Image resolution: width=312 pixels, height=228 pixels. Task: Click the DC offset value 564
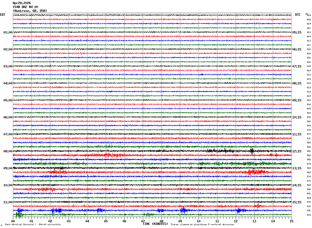pos(309,185)
